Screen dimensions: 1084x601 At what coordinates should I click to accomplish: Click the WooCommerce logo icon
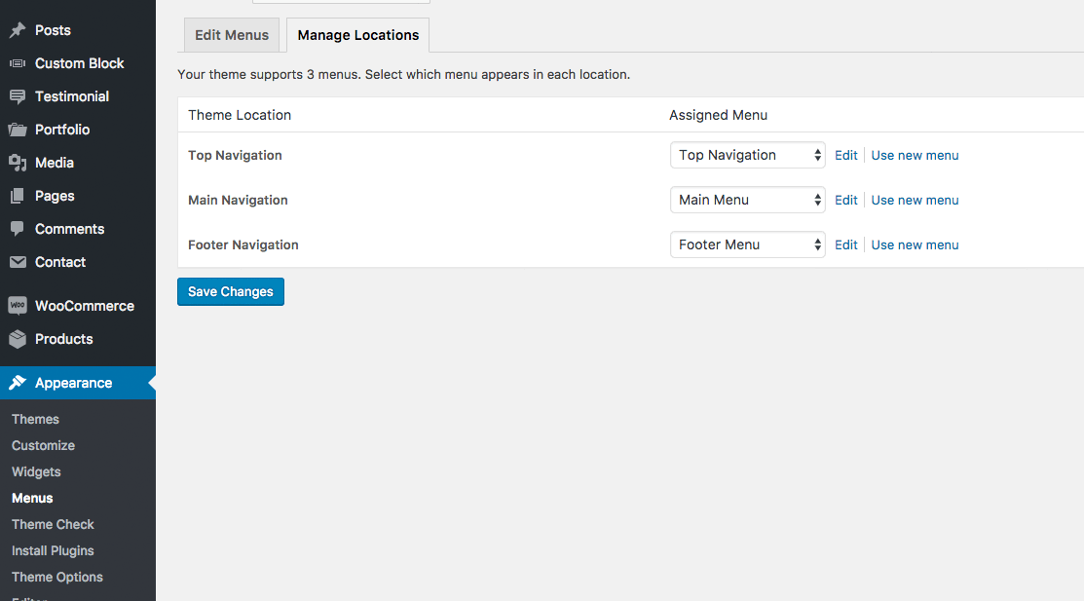tap(18, 306)
